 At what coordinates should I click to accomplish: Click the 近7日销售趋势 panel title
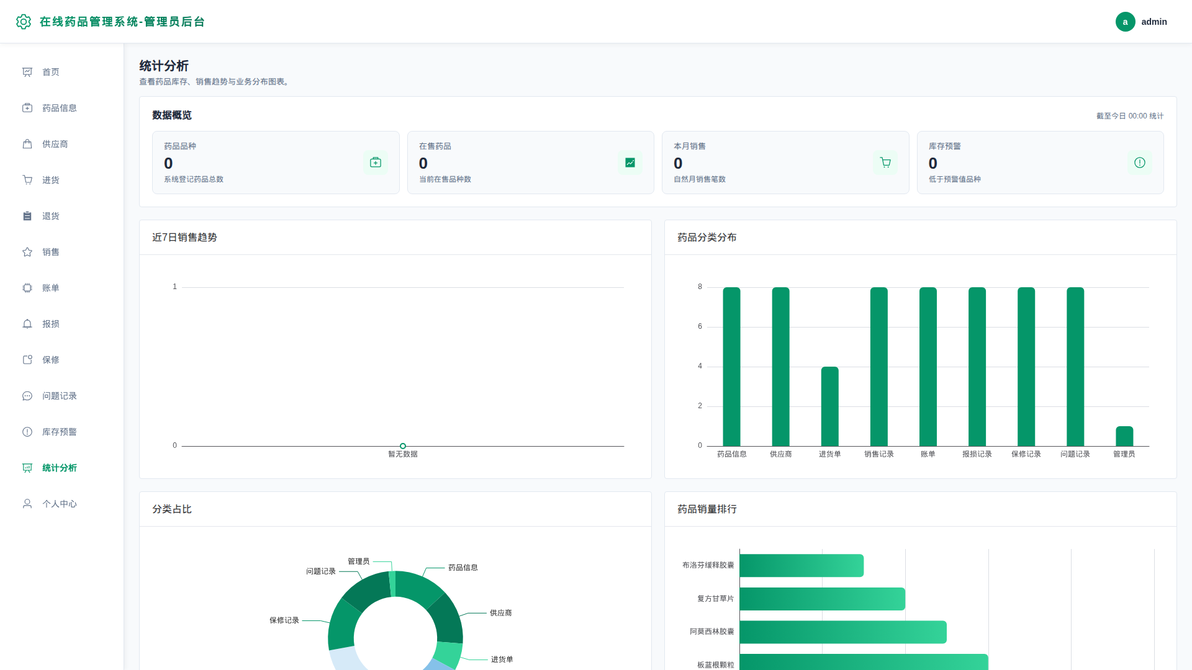184,238
